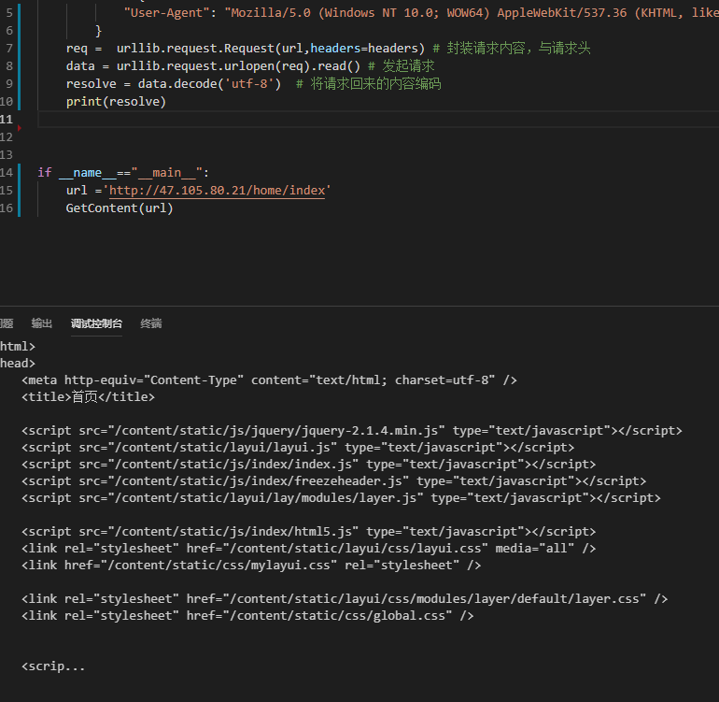719x702 pixels.
Task: Select the 调试控制台 panel tab
Action: point(96,323)
